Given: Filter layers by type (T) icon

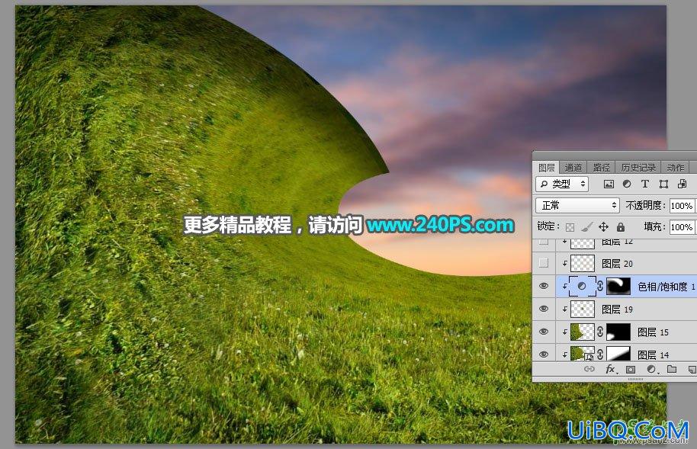Looking at the screenshot, I should coord(645,184).
